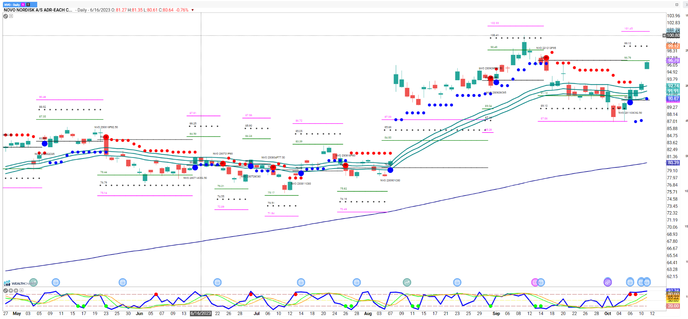This screenshot has width=688, height=319.
Task: Open the calendar event icon near May 26
Action: click(123, 282)
